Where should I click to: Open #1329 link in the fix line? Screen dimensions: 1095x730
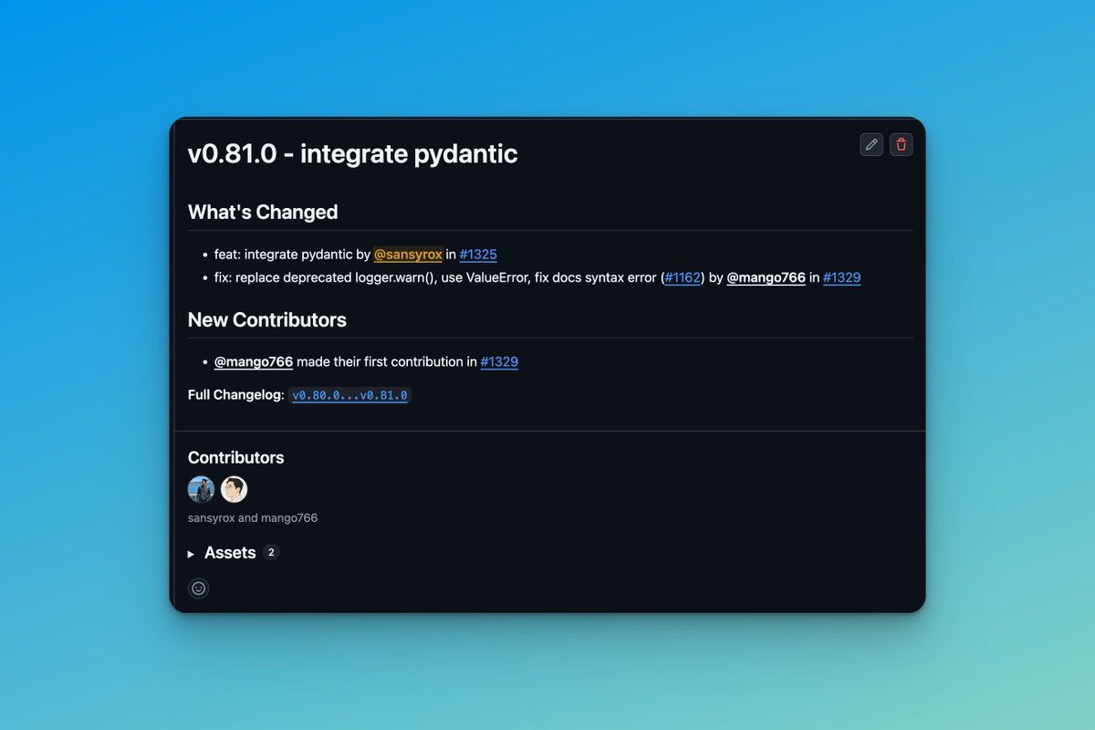click(x=842, y=277)
